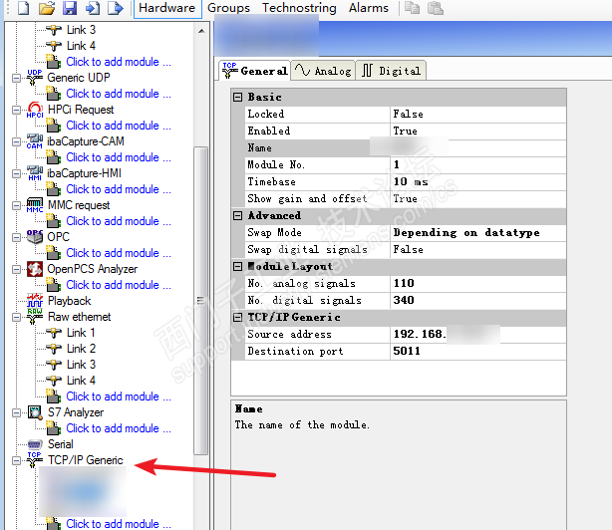Collapse the Advanced property section

click(237, 215)
